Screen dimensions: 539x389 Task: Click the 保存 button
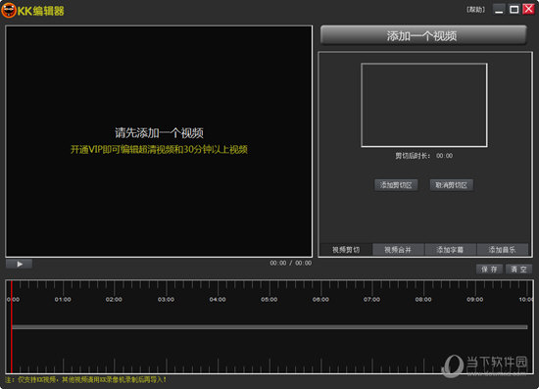click(489, 269)
